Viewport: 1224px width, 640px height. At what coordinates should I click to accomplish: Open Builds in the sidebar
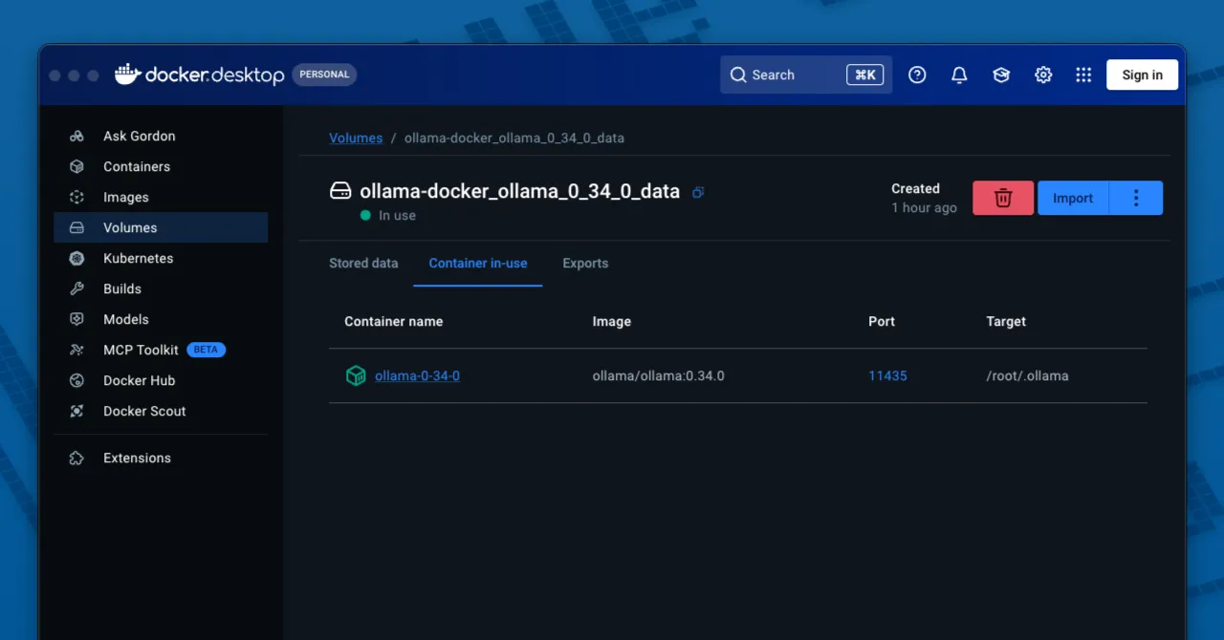coord(161,288)
